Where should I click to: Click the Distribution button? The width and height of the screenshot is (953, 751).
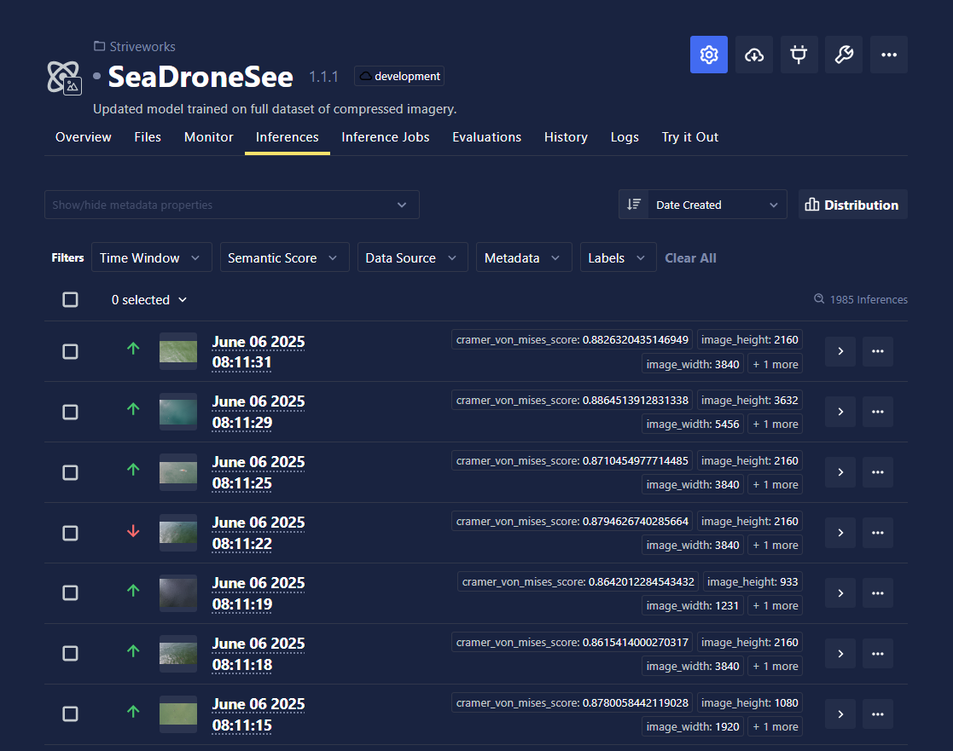coord(852,205)
